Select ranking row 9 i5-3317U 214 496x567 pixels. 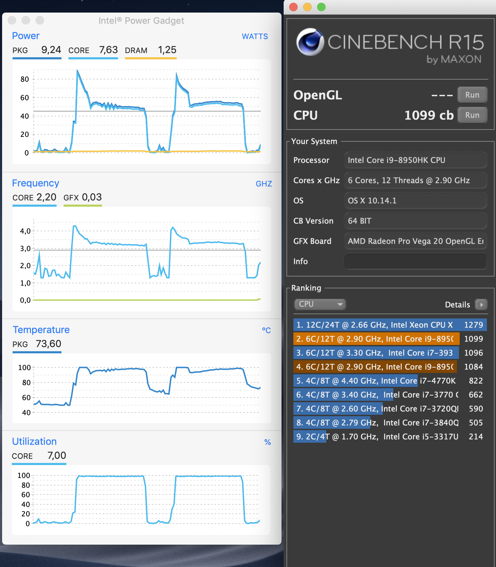[x=390, y=436]
